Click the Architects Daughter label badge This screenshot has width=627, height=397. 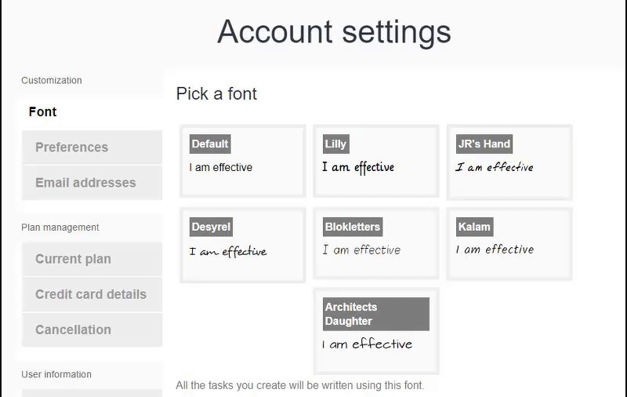click(376, 314)
